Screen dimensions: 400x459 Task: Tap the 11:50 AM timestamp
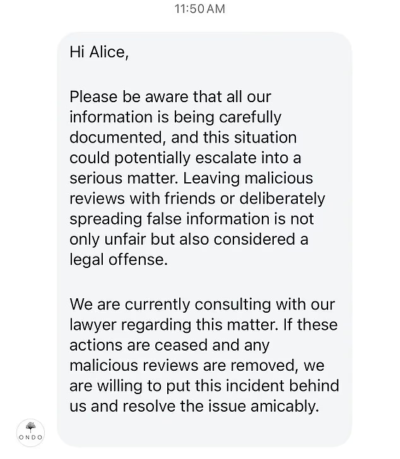(199, 9)
